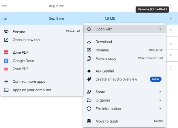Image resolution: width=178 pixels, height=128 pixels.
Task: Click the last Zone PDF red icon
Action: (x=6, y=69)
